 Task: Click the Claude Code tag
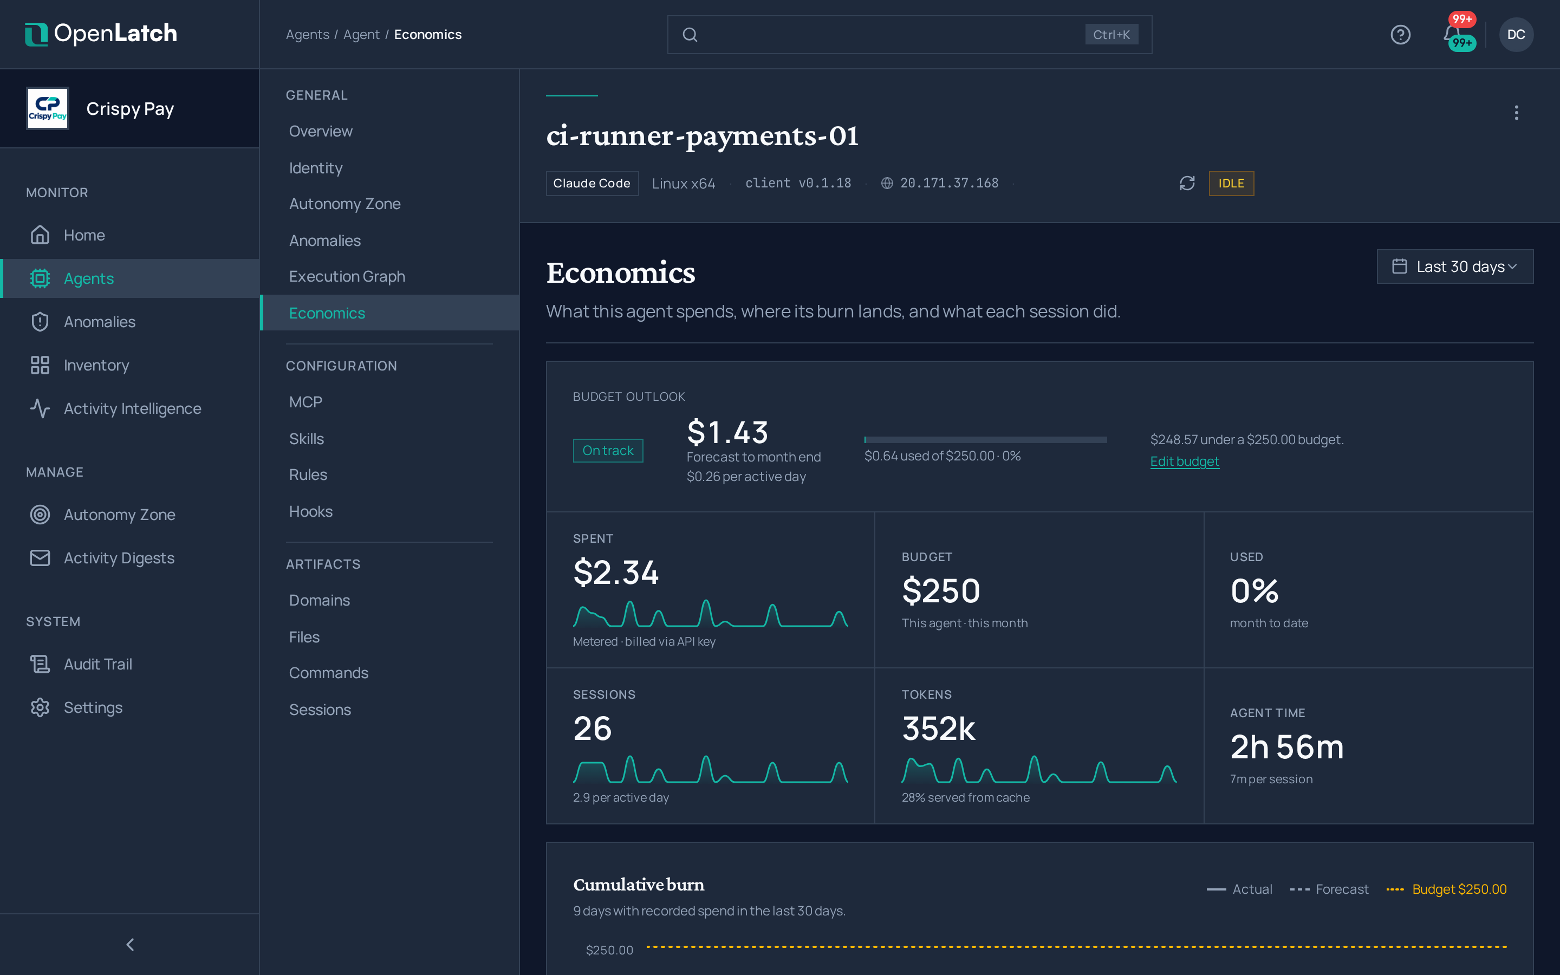pyautogui.click(x=591, y=183)
